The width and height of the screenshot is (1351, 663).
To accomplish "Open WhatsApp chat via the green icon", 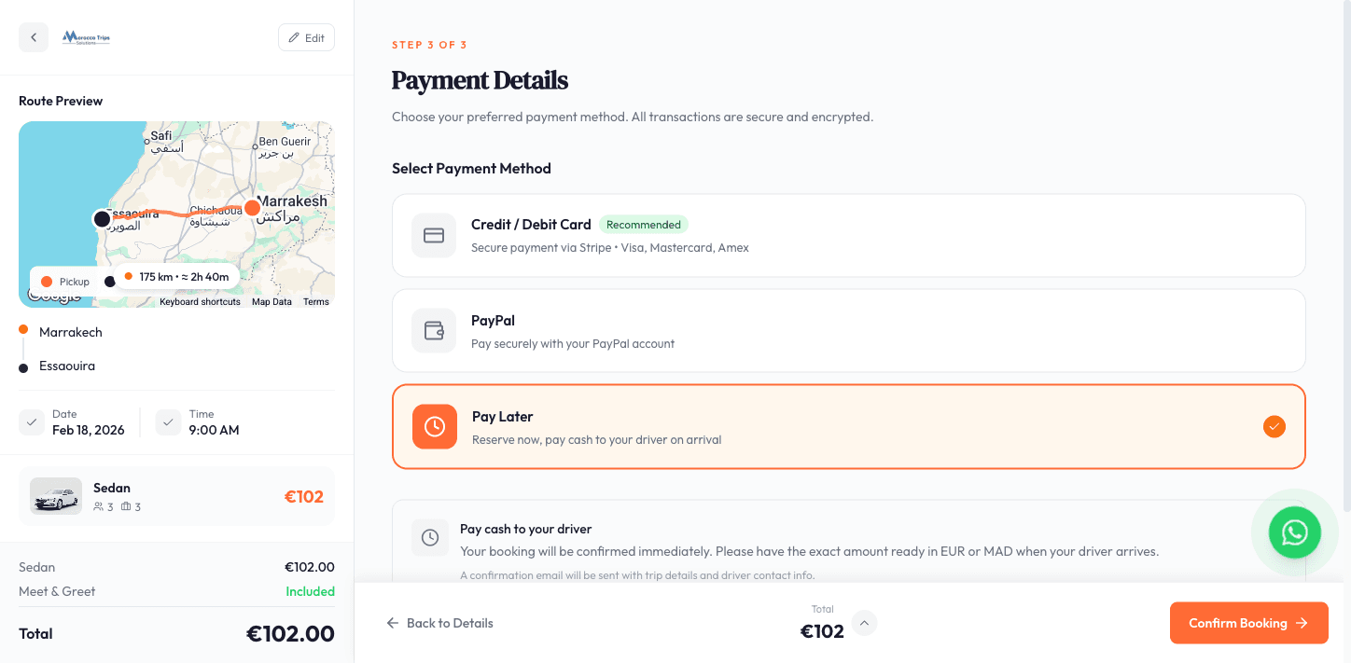I will 1294,532.
